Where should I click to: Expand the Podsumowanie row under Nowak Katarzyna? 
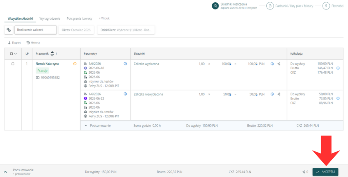click(86, 126)
